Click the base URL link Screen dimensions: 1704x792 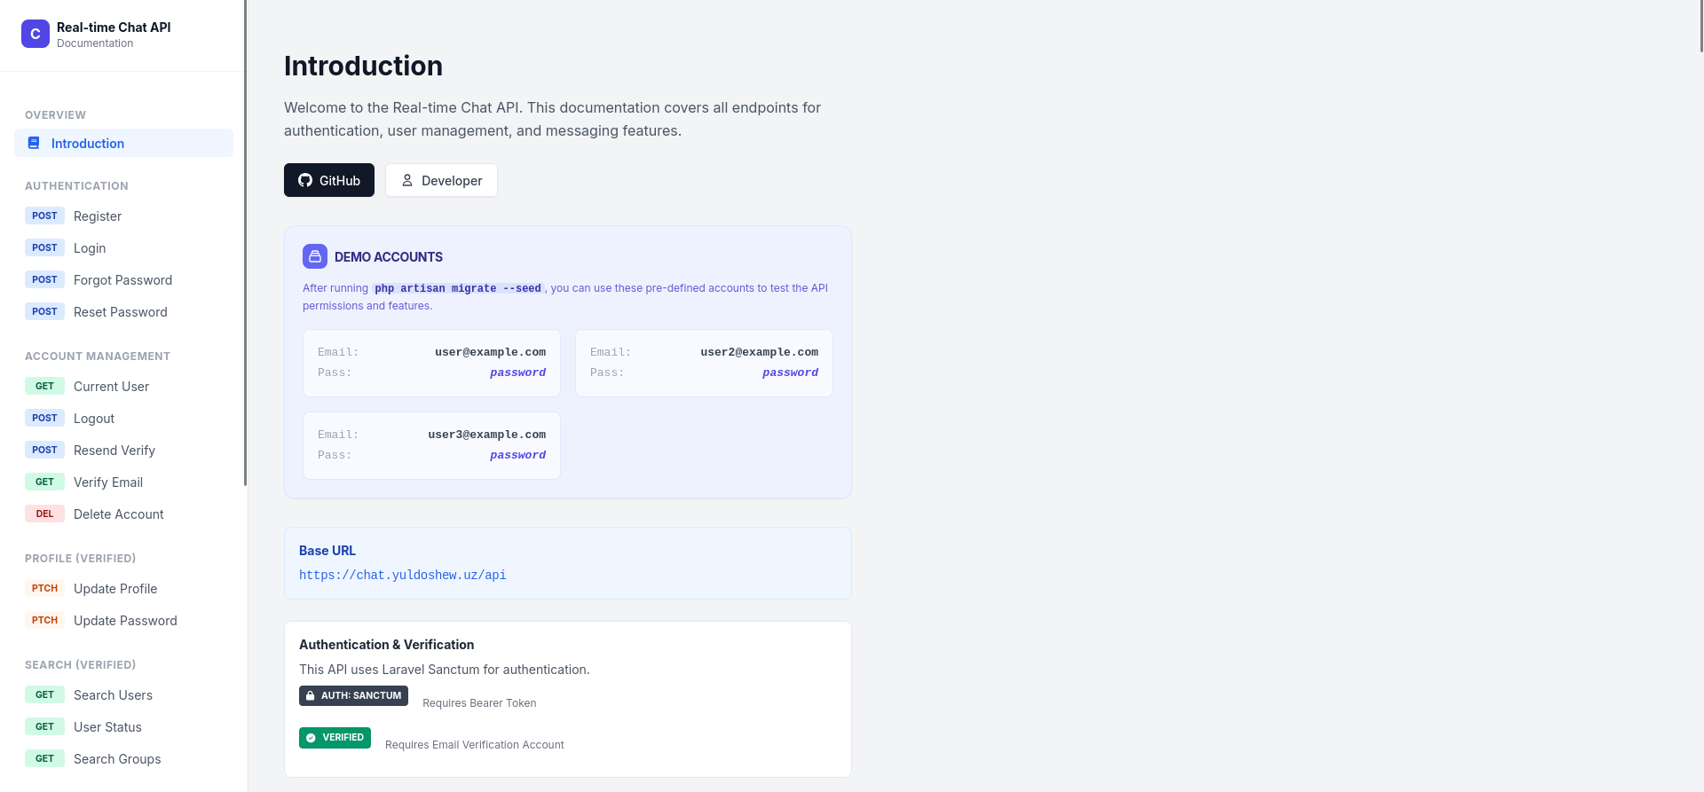coord(403,575)
